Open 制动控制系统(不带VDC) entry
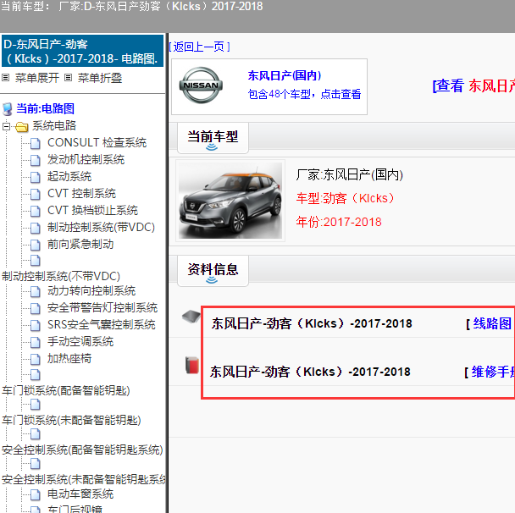The height and width of the screenshot is (513, 515). point(61,276)
